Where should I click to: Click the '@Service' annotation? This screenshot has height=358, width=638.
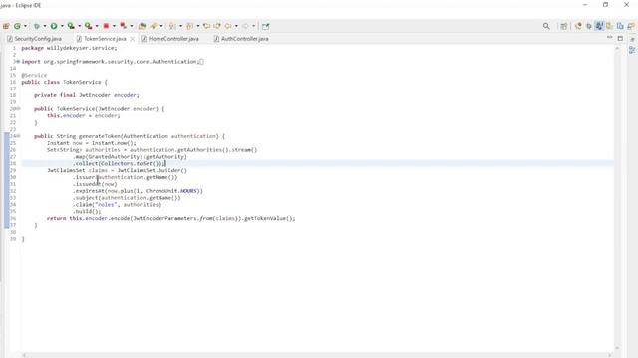(34, 76)
